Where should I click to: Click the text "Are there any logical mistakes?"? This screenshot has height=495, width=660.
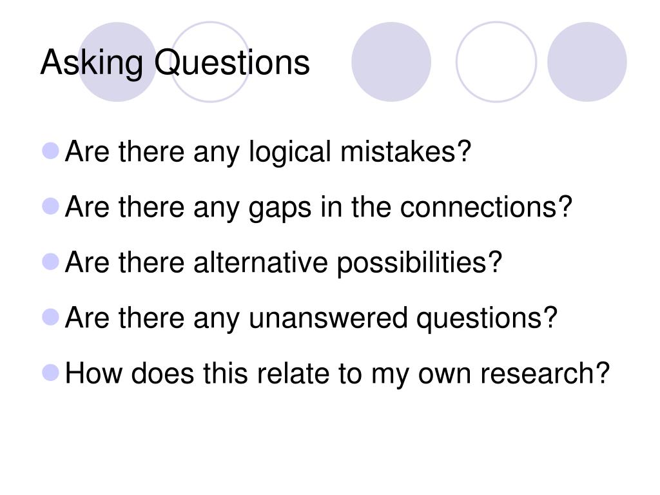point(268,151)
